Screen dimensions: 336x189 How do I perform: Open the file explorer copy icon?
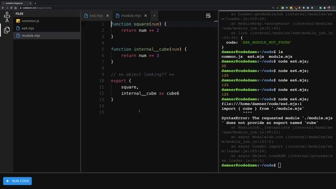(7, 30)
